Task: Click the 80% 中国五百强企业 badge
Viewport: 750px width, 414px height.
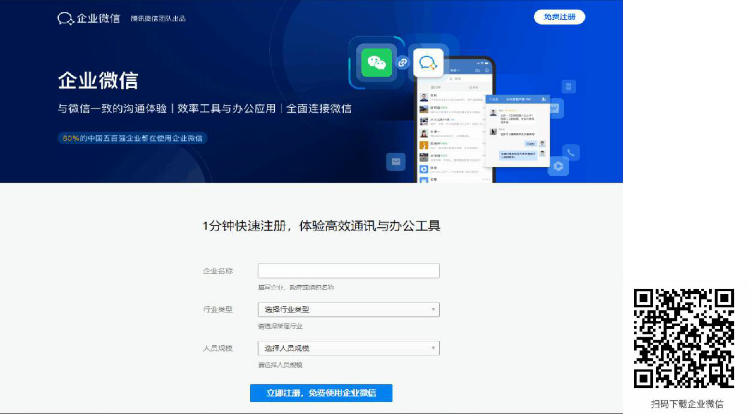Action: (x=133, y=138)
